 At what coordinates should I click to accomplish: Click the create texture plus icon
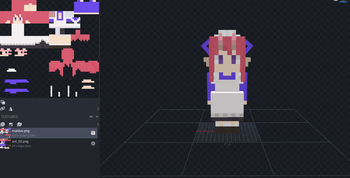coord(3,124)
